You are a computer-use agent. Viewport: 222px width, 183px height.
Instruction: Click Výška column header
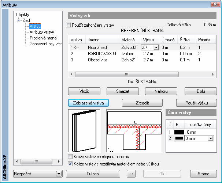click(x=150, y=40)
